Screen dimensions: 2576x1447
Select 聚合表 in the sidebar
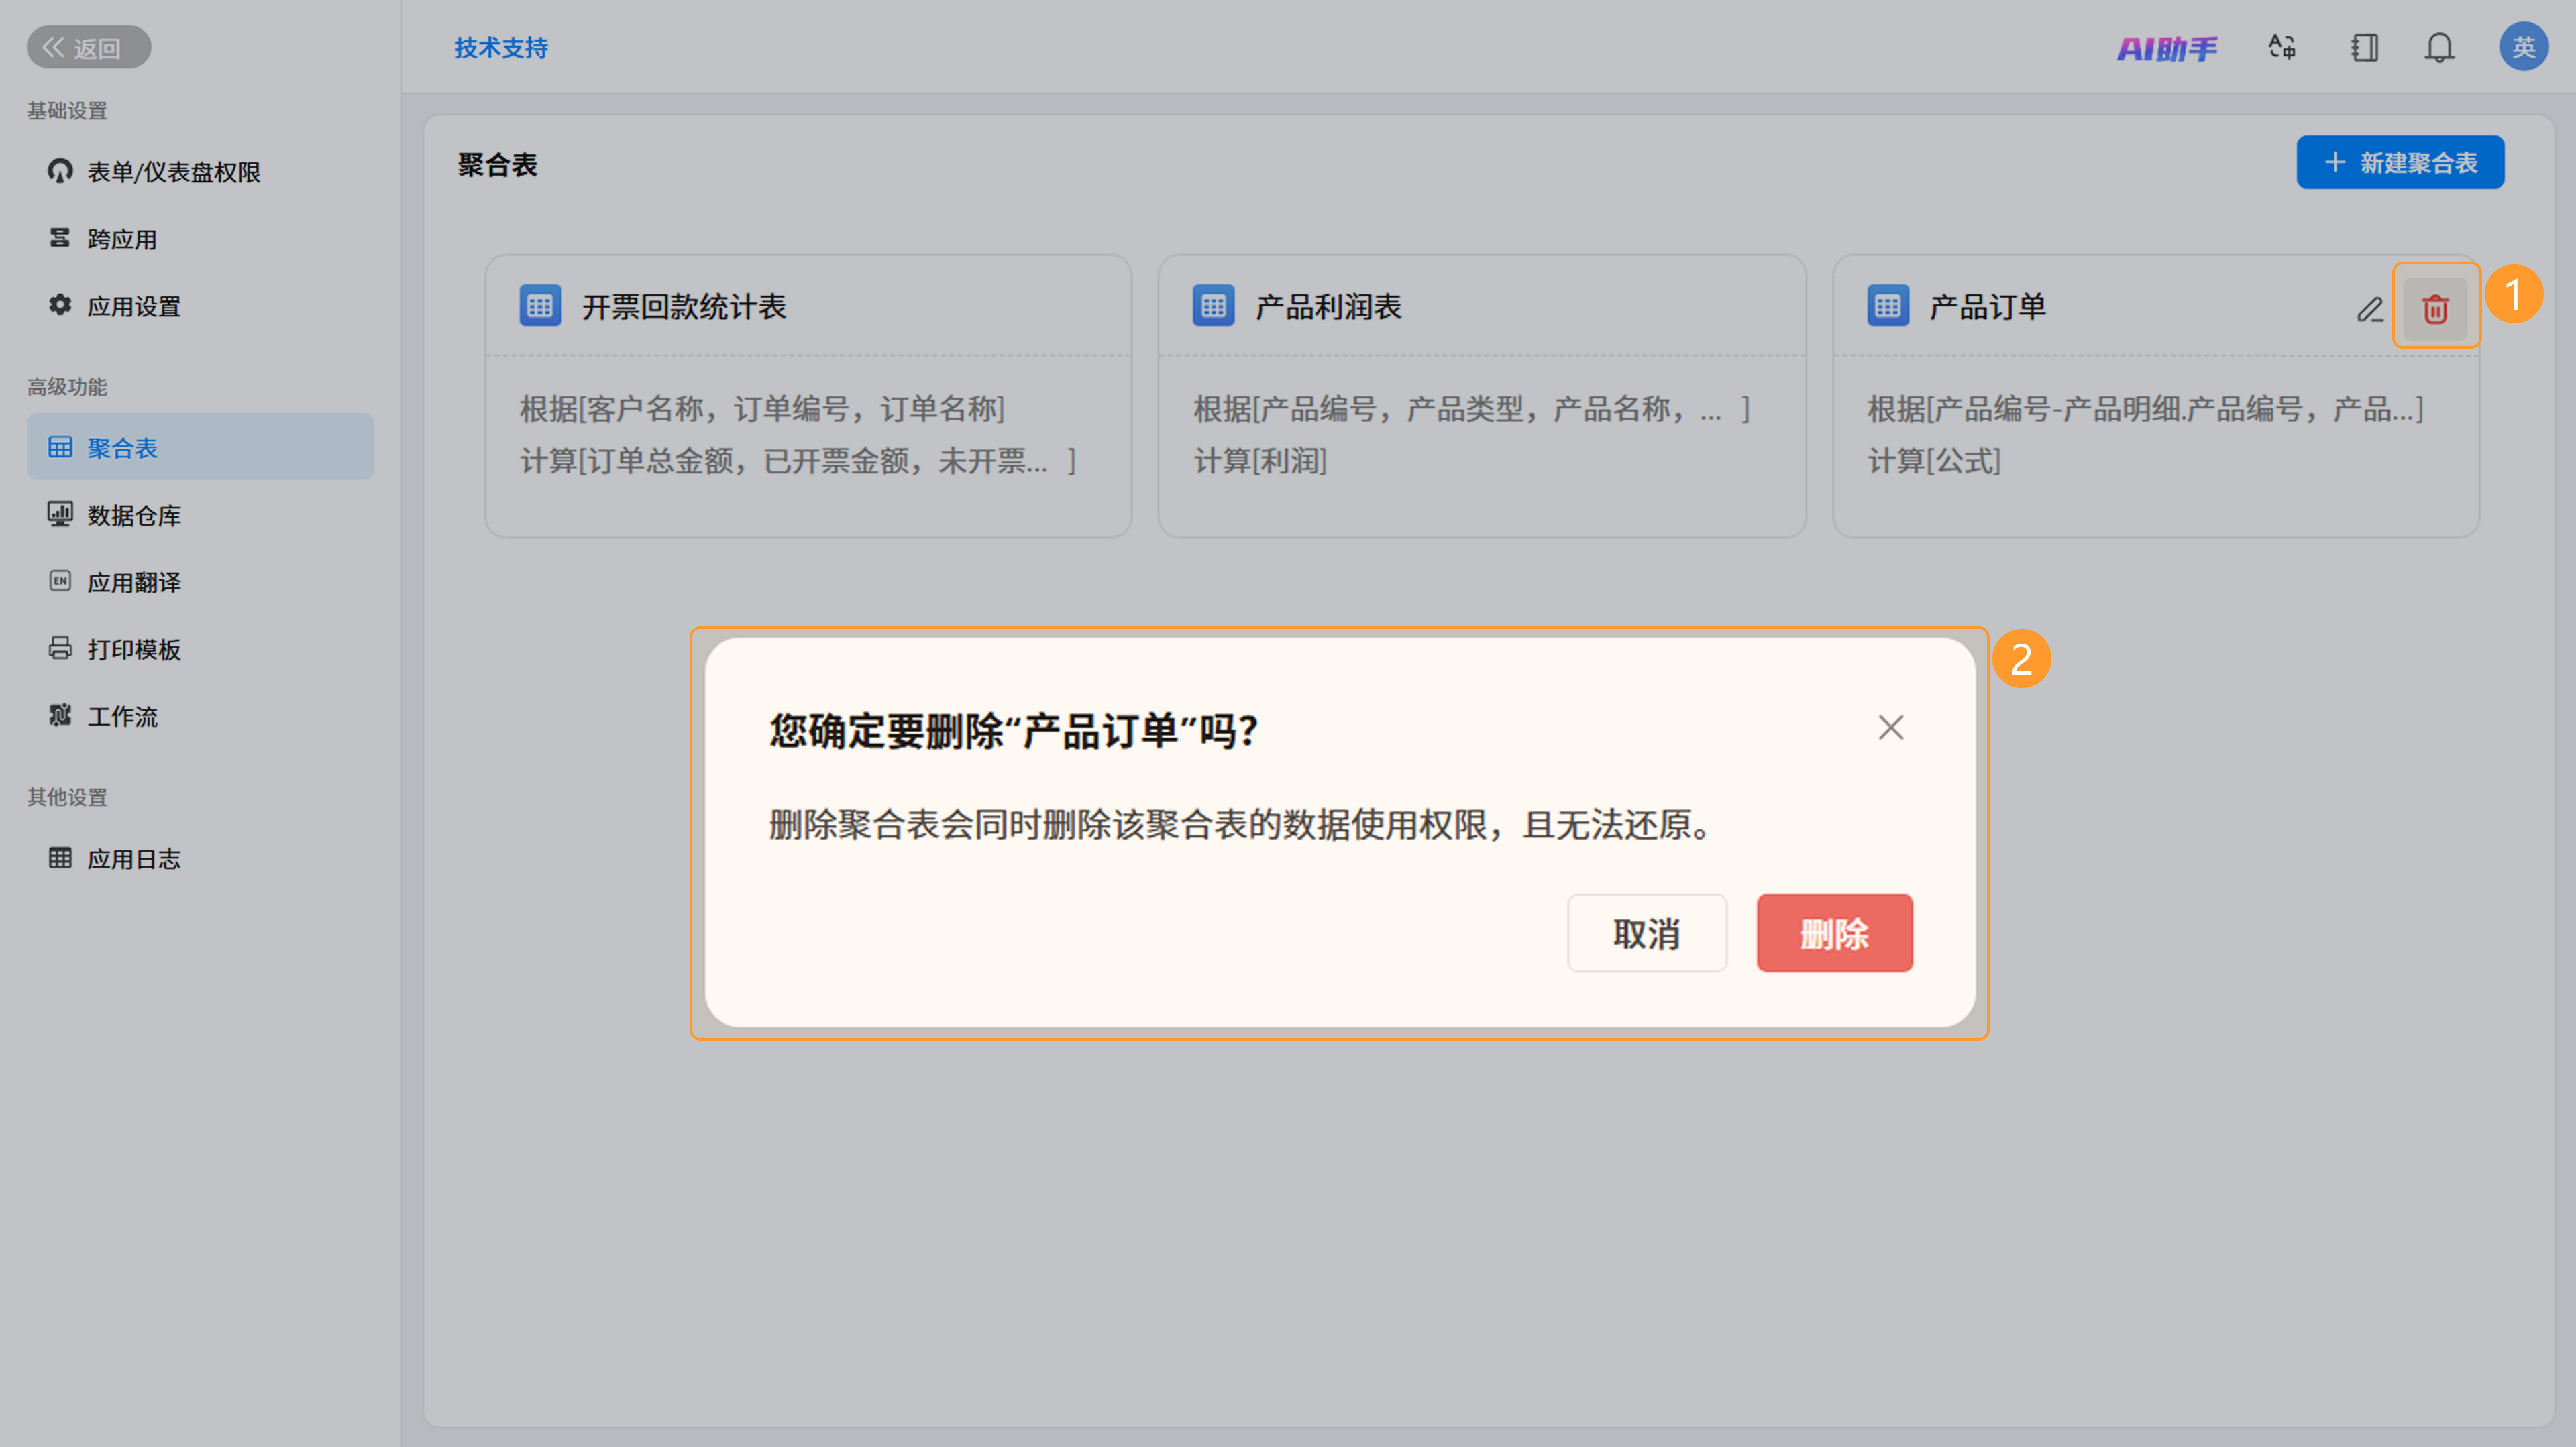point(200,447)
